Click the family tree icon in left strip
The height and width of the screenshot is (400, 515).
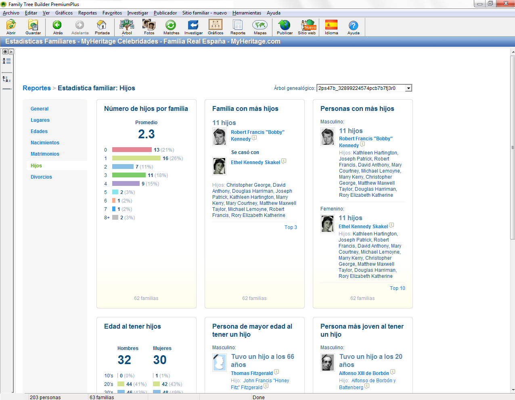pyautogui.click(x=6, y=79)
